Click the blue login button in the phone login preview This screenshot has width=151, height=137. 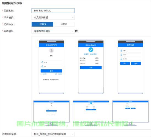point(51,71)
